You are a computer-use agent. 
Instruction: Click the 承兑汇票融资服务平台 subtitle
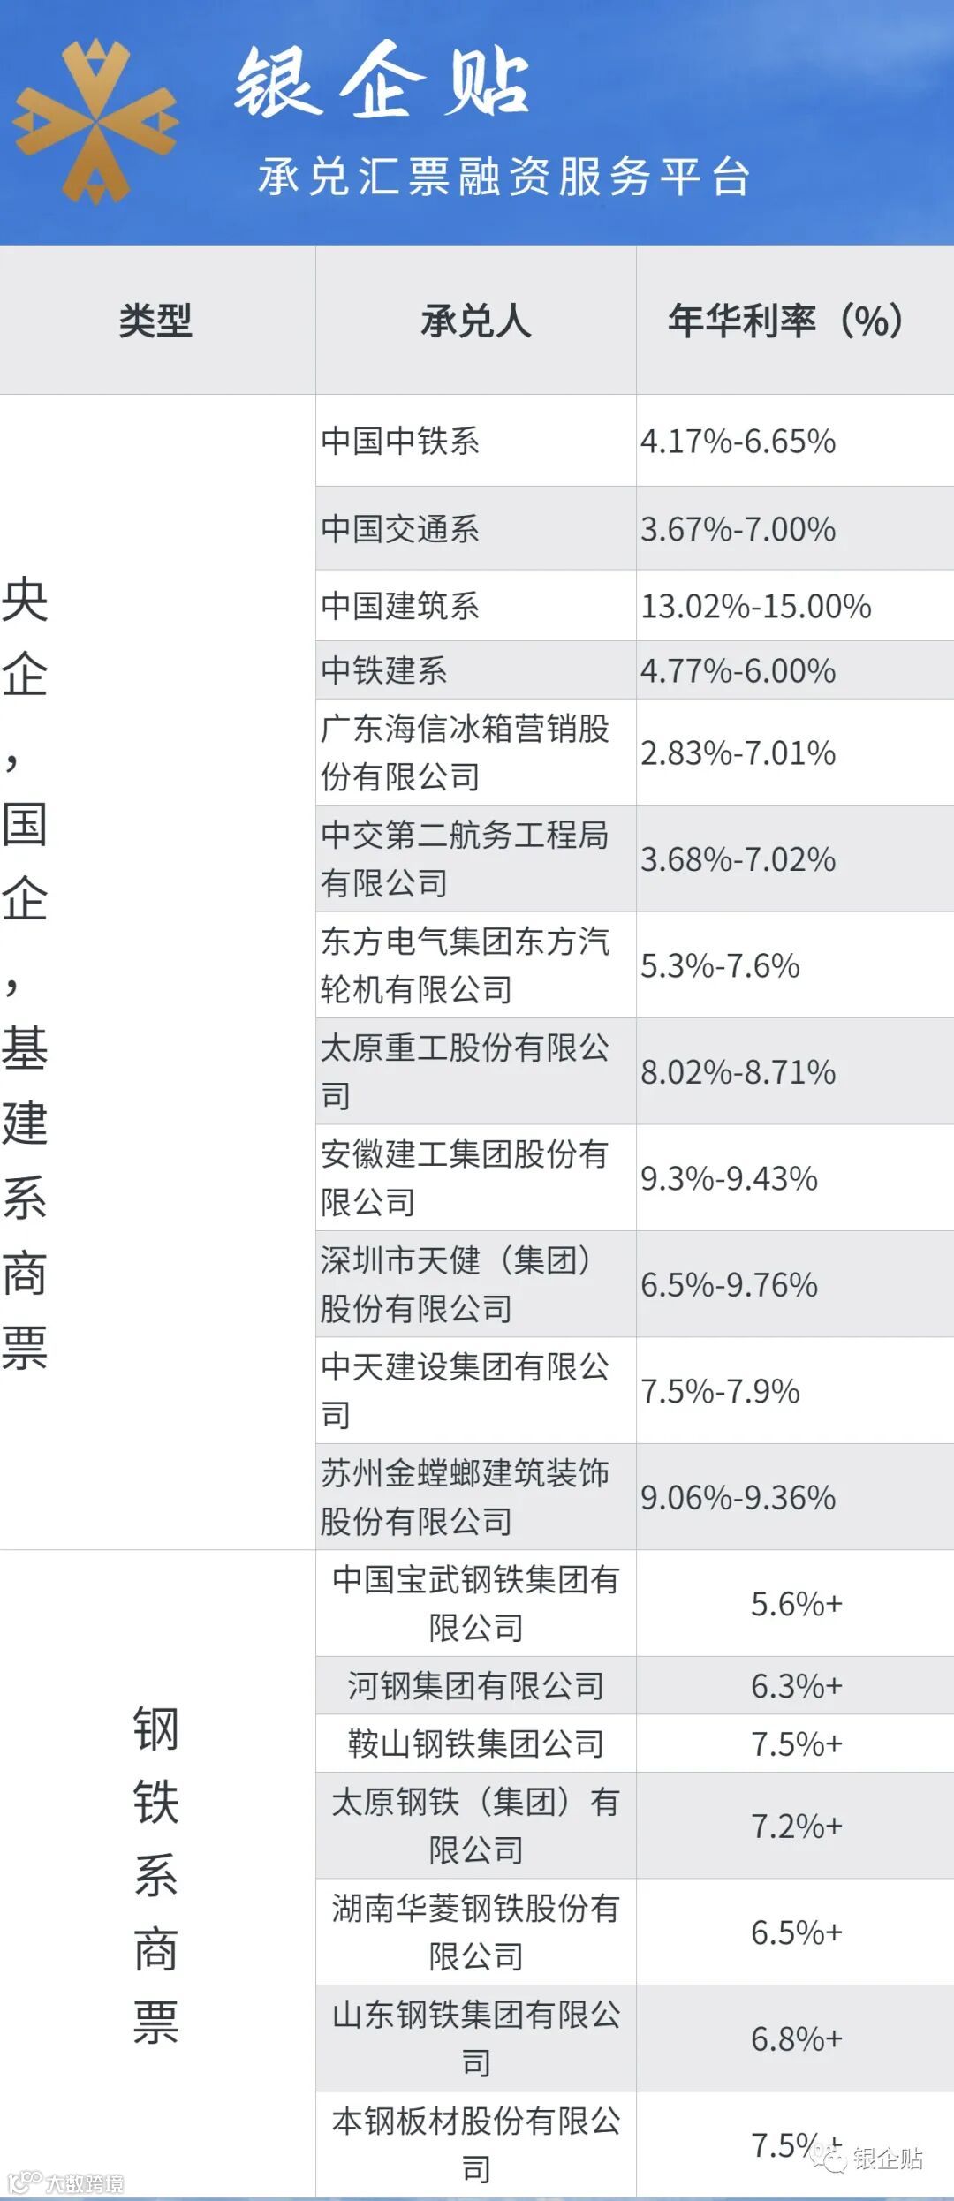coord(504,177)
